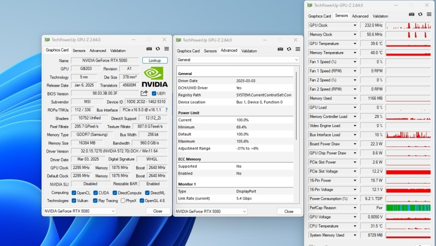436x246 pixels.
Task: Enable the PhysX checkbox
Action: click(x=123, y=200)
